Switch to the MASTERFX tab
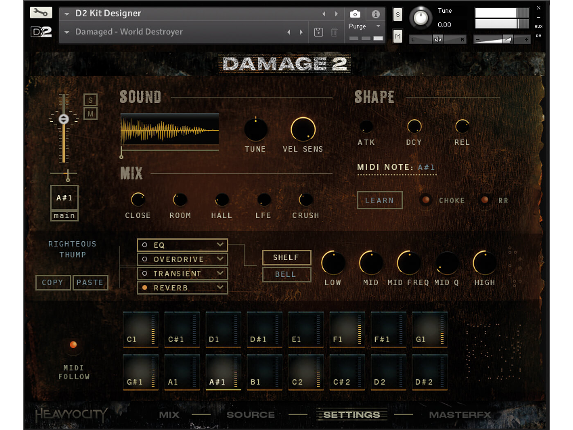The height and width of the screenshot is (430, 573). [460, 415]
